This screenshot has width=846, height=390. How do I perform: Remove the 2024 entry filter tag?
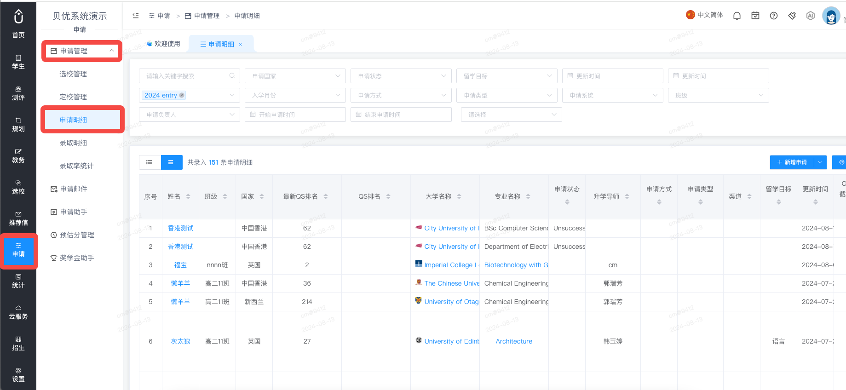coord(182,95)
